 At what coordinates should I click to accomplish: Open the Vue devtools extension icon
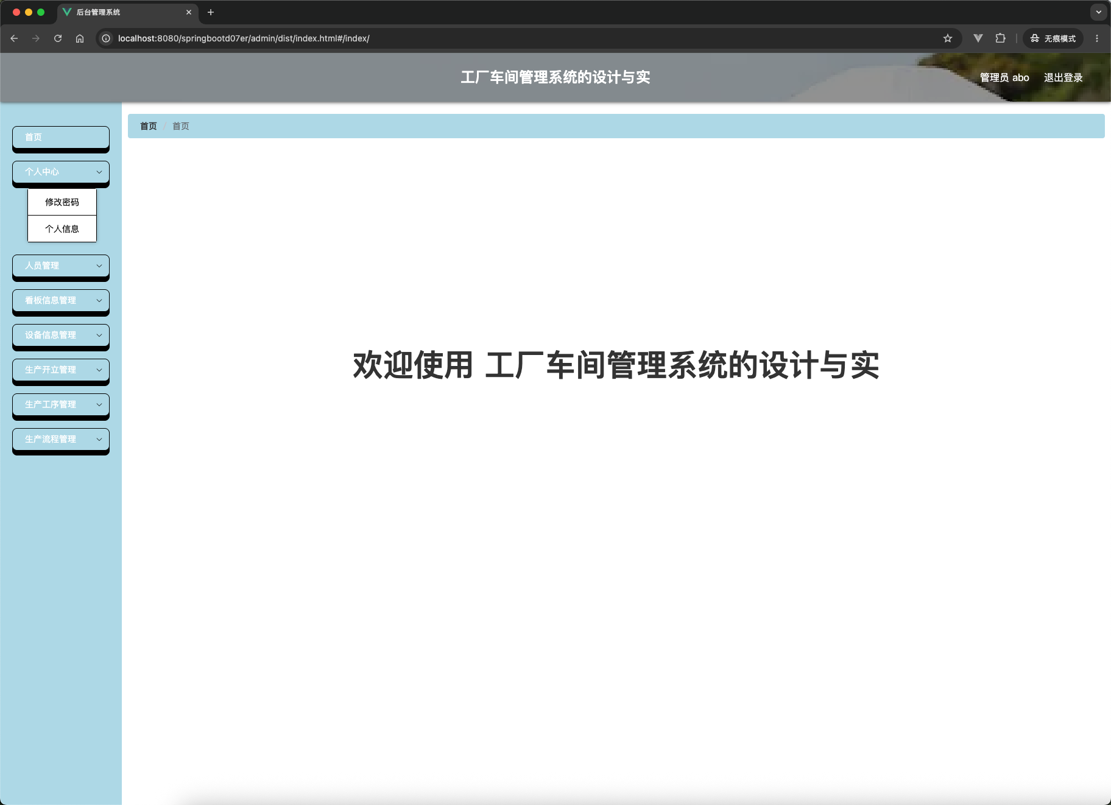tap(978, 38)
